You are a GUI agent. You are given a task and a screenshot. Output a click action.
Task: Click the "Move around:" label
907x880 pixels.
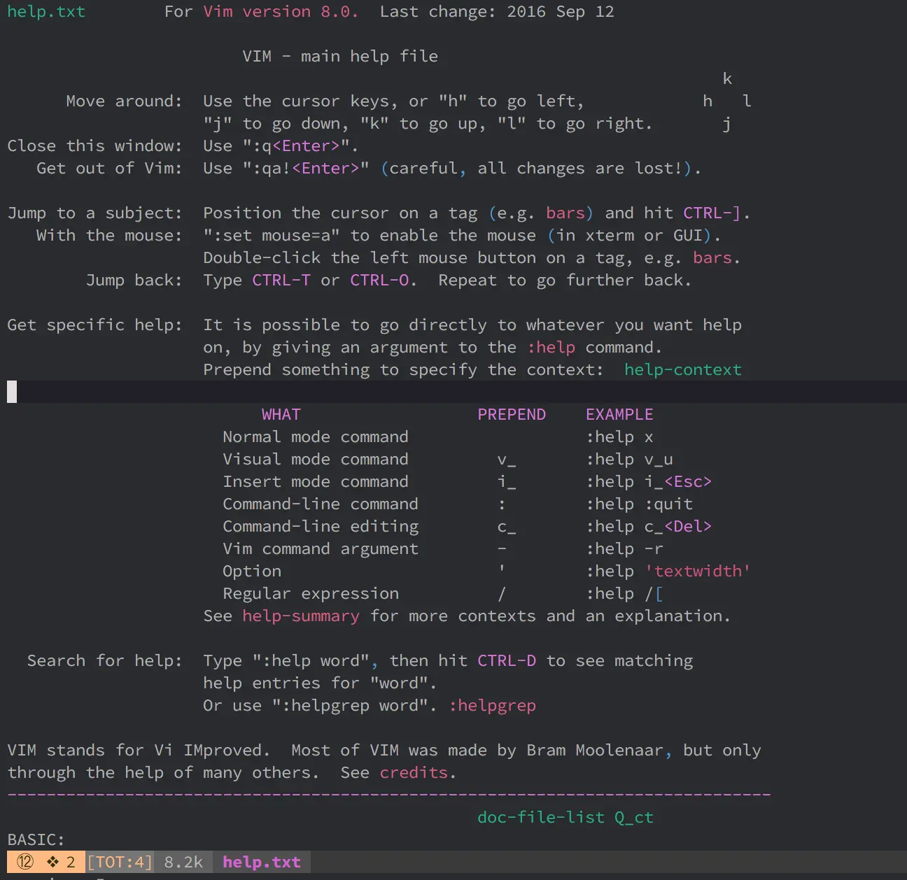pyautogui.click(x=124, y=101)
